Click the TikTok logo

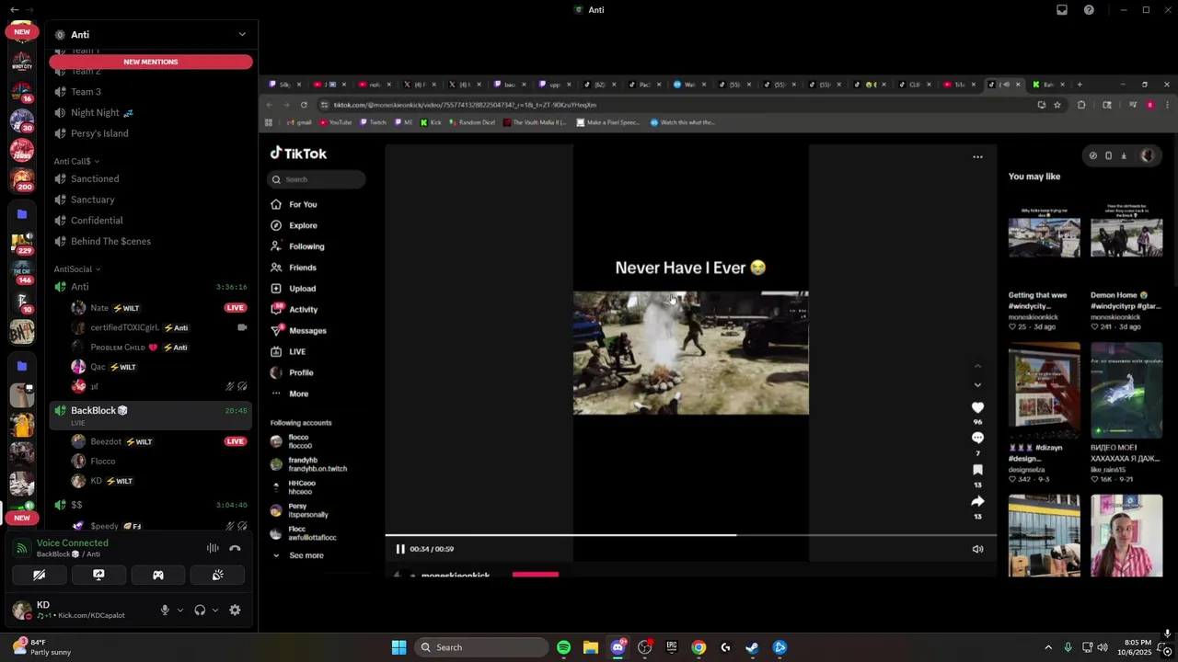[298, 154]
